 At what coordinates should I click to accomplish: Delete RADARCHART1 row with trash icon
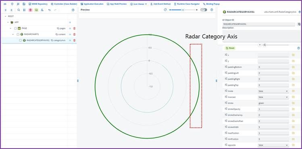[74, 35]
